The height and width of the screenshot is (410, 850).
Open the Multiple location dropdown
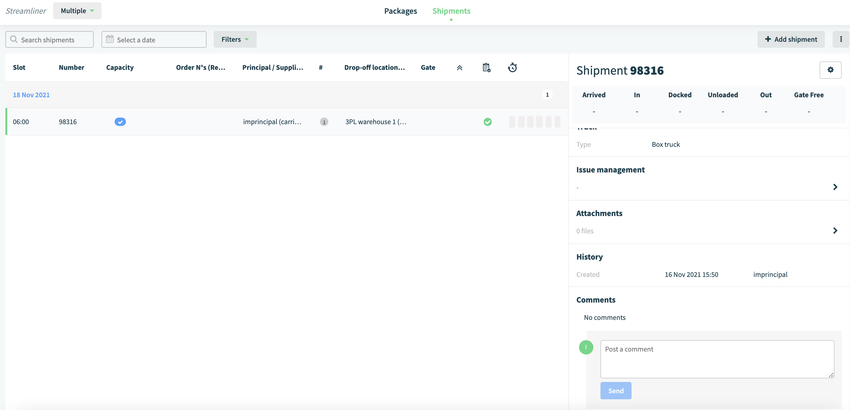click(x=77, y=11)
